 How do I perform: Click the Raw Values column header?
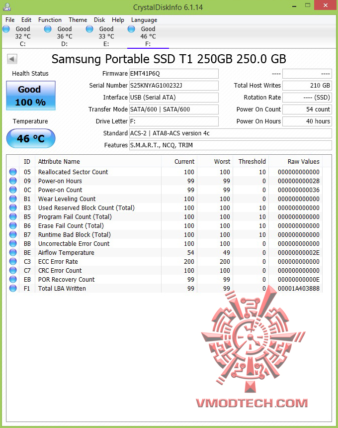[x=295, y=162]
